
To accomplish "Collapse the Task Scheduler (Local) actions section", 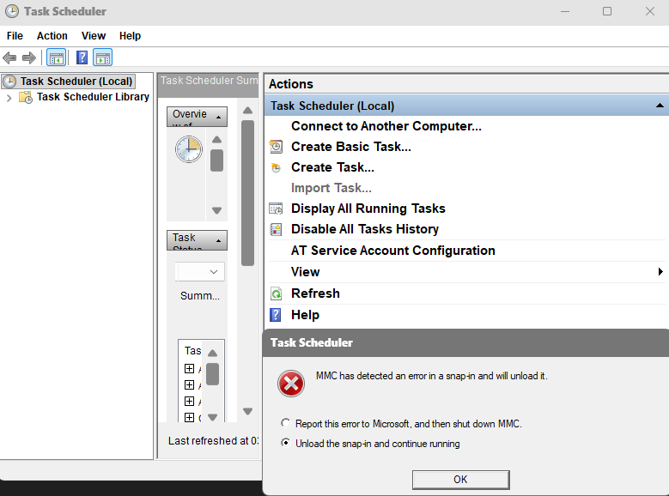I will click(660, 106).
